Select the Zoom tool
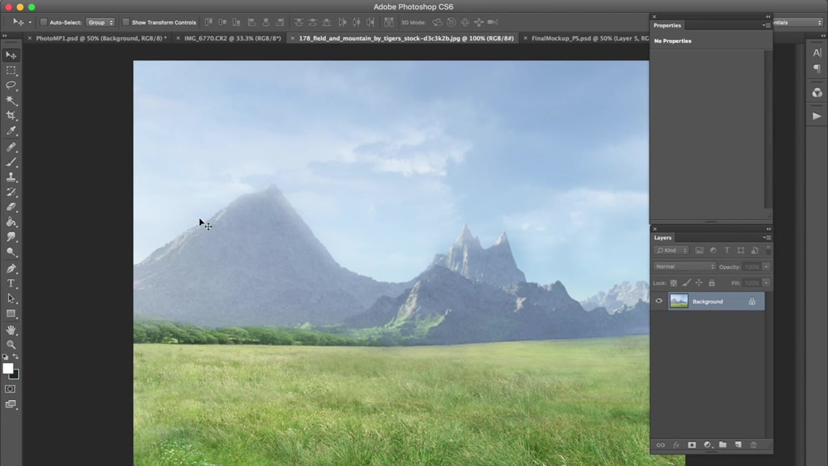The image size is (828, 466). (11, 345)
